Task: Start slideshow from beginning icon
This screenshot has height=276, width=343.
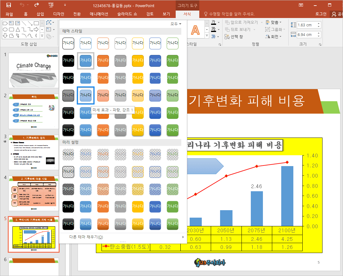Action: [51, 5]
